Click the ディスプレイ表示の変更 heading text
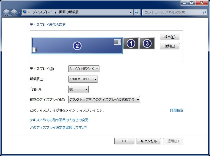Image resolution: width=210 pixels, height=156 pixels. (x=48, y=25)
